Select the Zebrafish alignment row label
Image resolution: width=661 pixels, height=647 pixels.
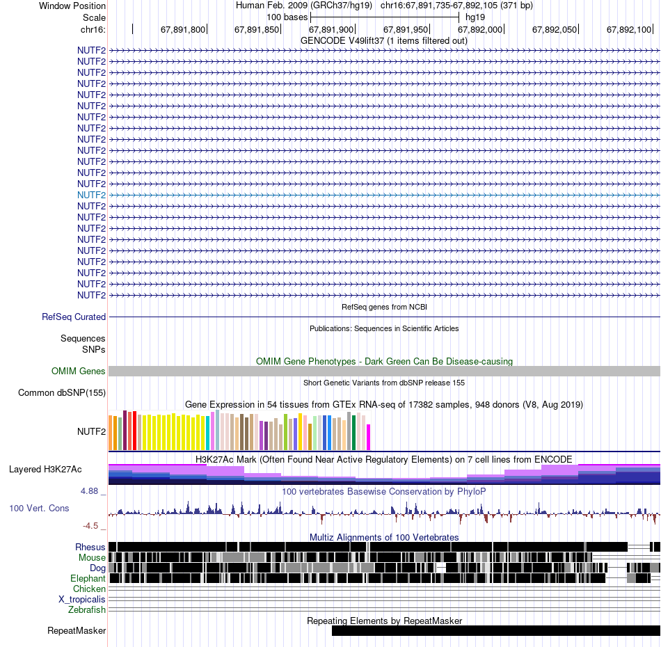(x=87, y=610)
